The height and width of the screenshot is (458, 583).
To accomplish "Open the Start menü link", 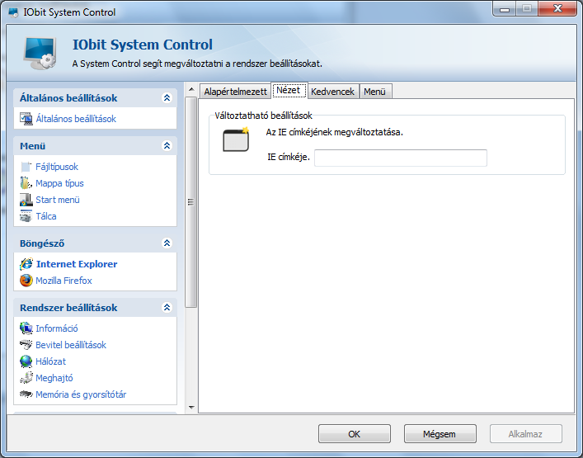I will [x=58, y=200].
